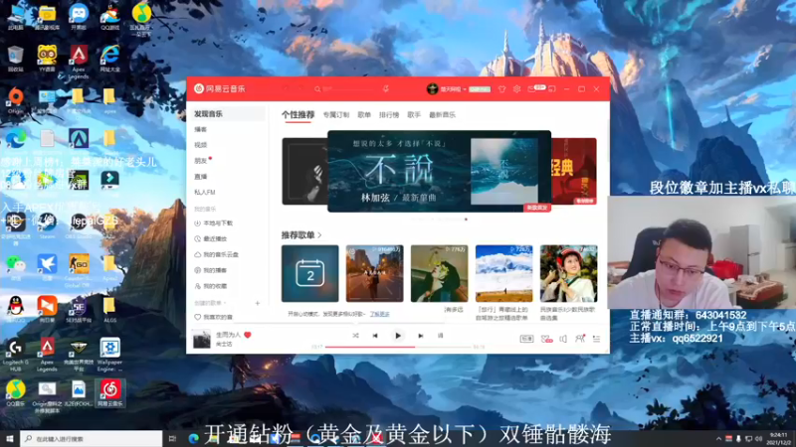The image size is (796, 447).
Task: Expand 推荐歌单 section arrow
Action: [x=319, y=235]
